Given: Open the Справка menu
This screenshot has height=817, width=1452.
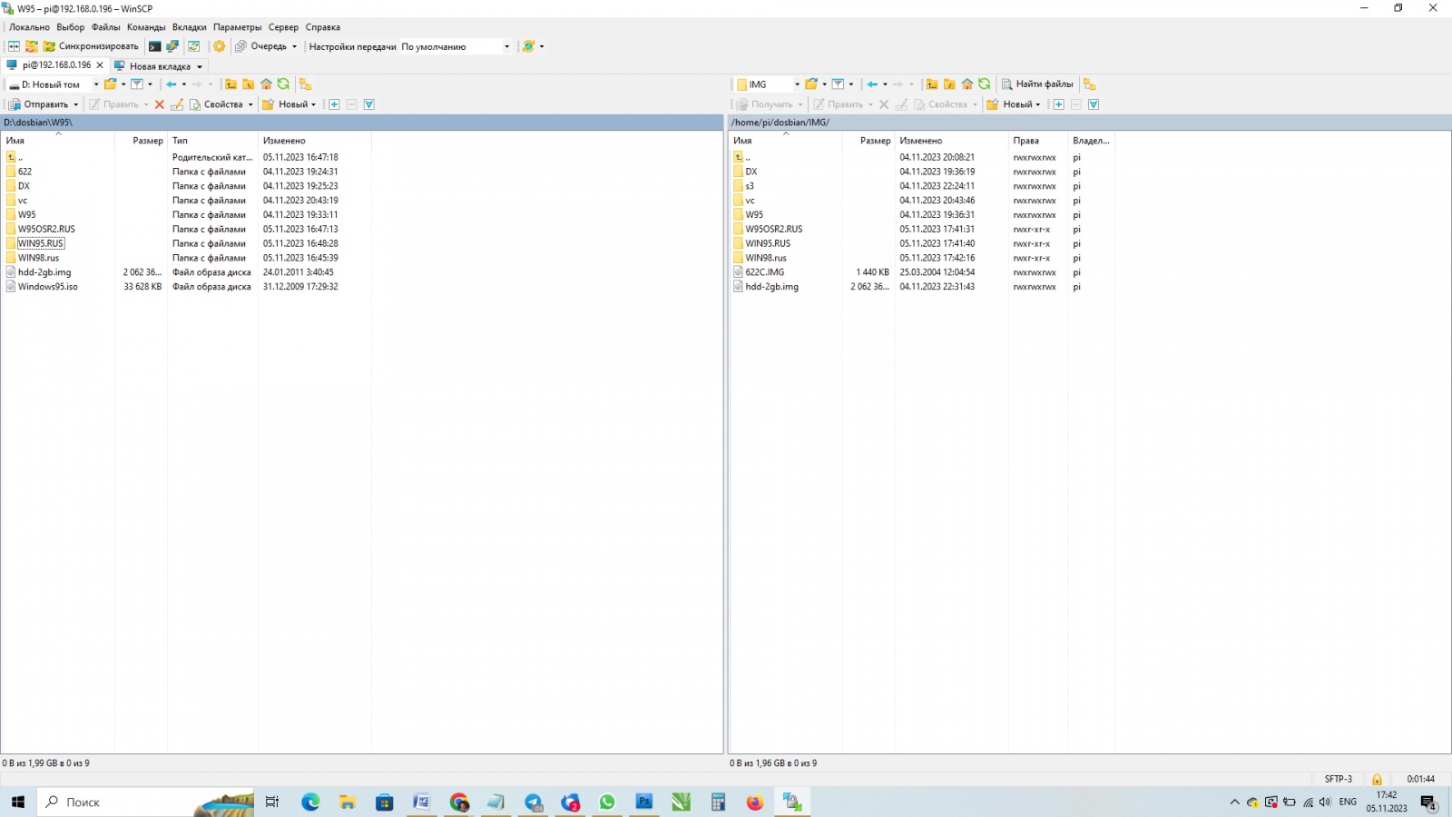Looking at the screenshot, I should tap(323, 27).
